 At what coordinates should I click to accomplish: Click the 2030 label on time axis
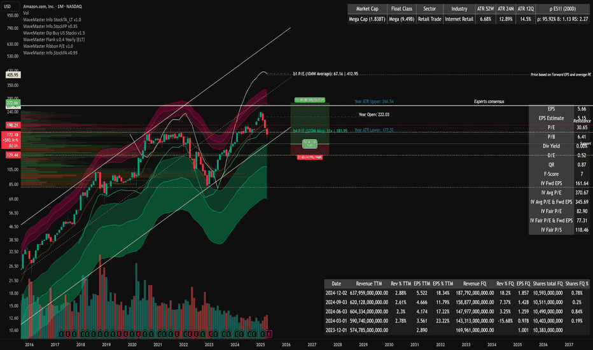pos(389,345)
